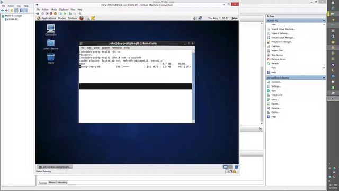Viewport: 339px width, 191px height.
Task: Click the Hyper-V center pane vertical scrollbar
Action: tap(262, 74)
